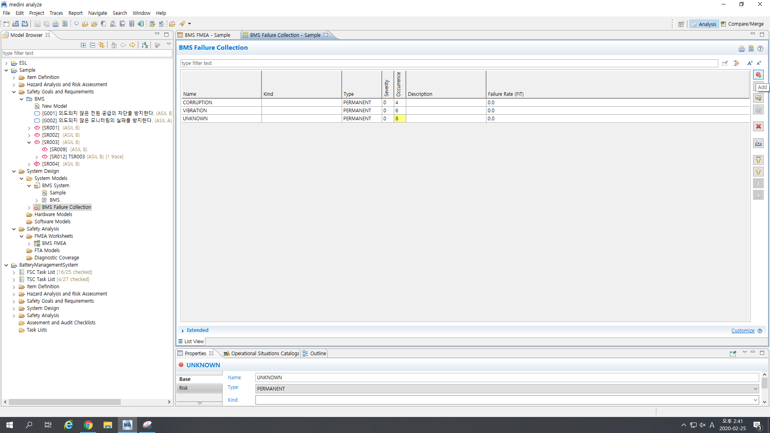Image resolution: width=770 pixels, height=433 pixels.
Task: Click the Link with Editor arrows icon
Action: (x=101, y=45)
